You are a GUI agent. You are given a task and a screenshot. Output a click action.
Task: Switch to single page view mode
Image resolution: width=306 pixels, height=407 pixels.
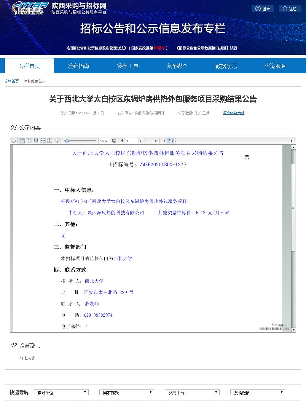pyautogui.click(x=22, y=141)
